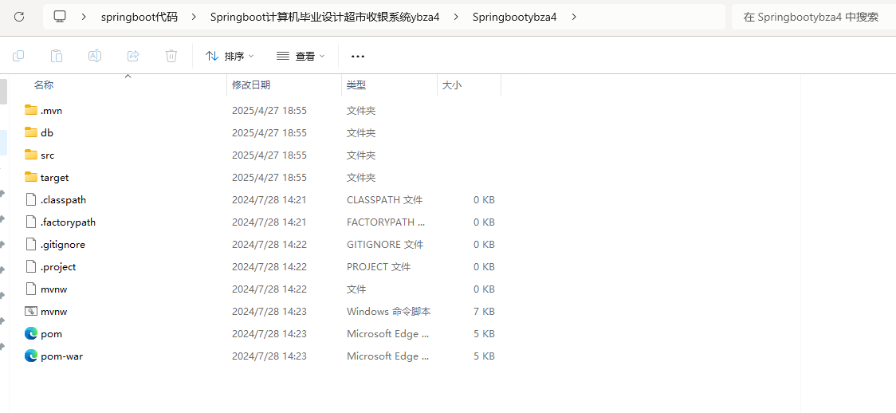
Task: Select the pom Edge file icon
Action: 31,333
